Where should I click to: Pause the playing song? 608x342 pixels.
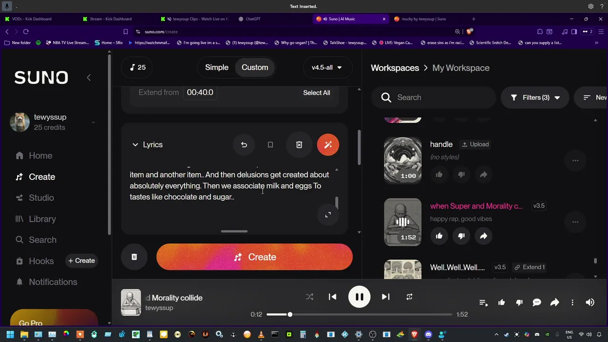click(x=359, y=297)
